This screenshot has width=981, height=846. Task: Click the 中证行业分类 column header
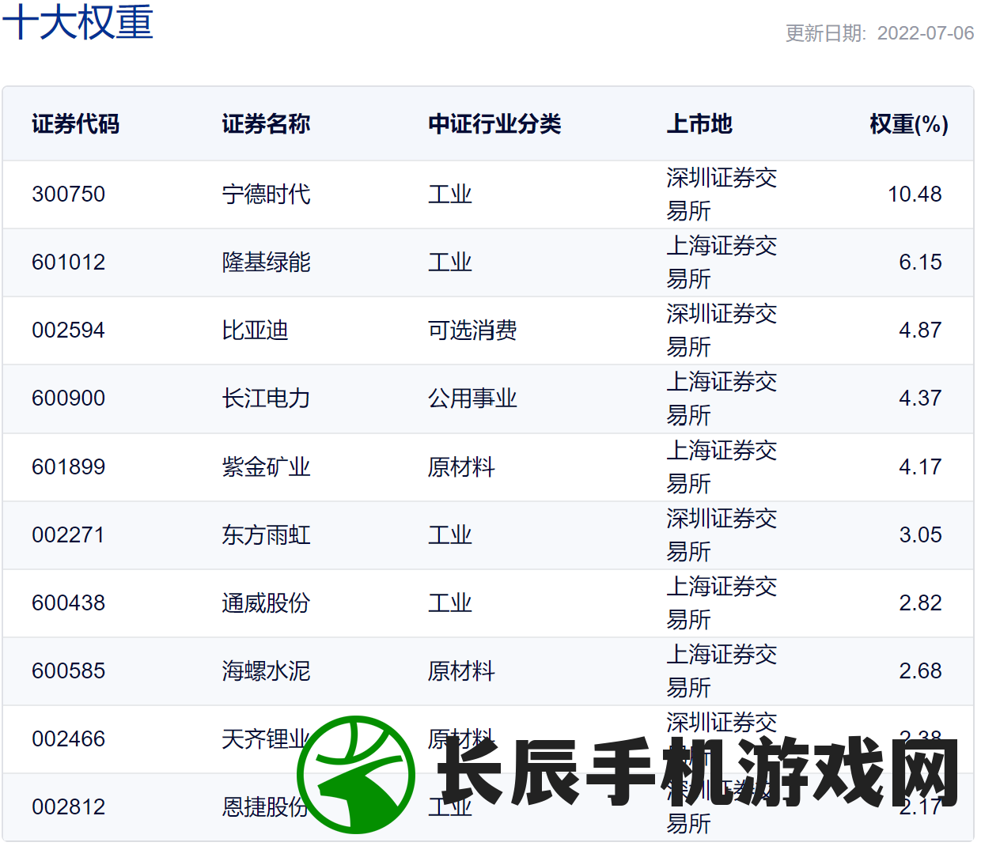pos(494,124)
